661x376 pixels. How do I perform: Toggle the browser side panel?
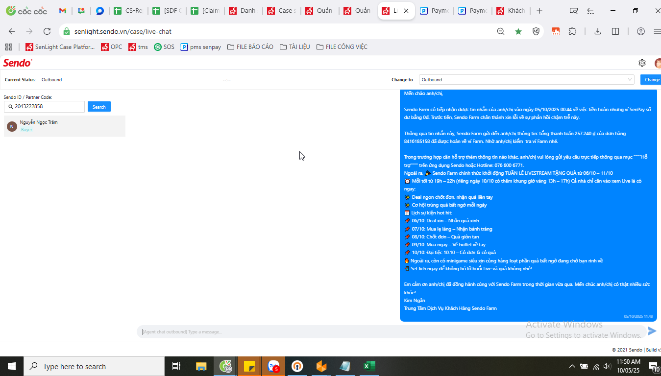click(x=615, y=31)
